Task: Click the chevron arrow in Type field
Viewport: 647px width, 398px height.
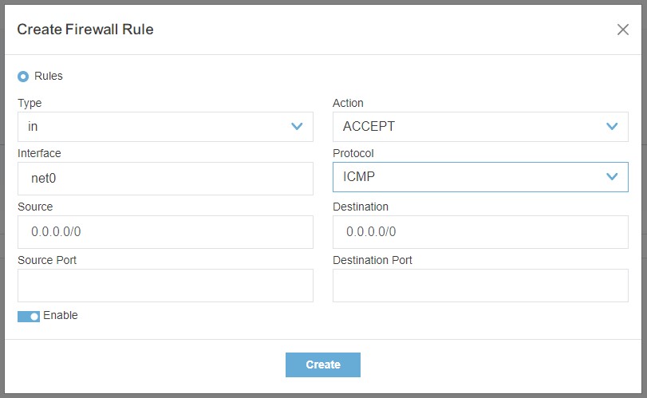Action: pos(297,126)
